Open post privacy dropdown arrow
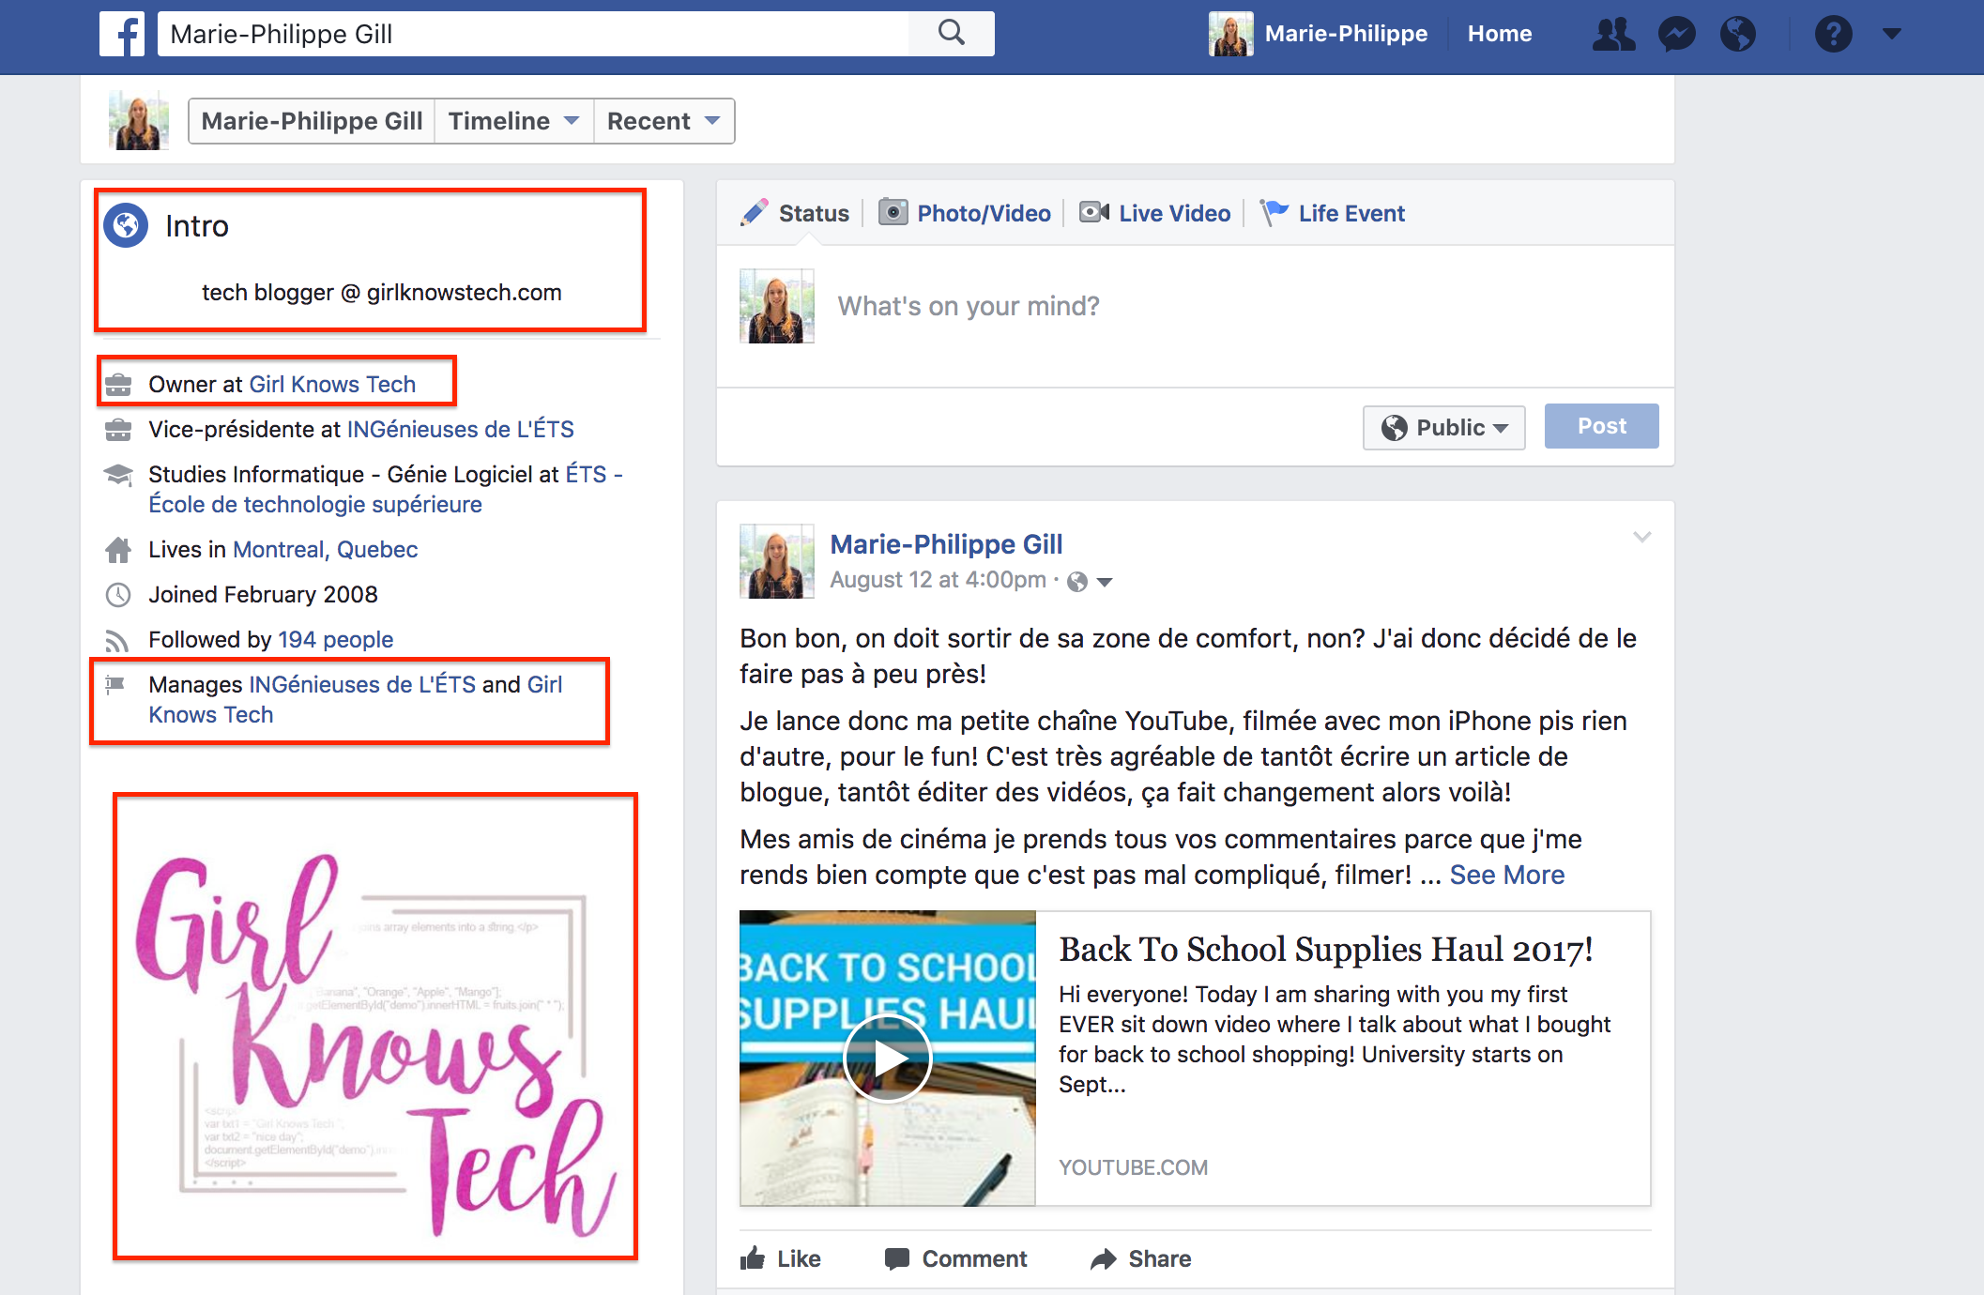 point(1105,583)
